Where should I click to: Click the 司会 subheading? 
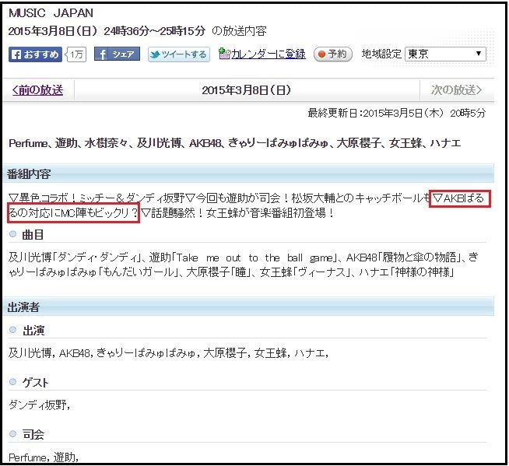point(33,435)
